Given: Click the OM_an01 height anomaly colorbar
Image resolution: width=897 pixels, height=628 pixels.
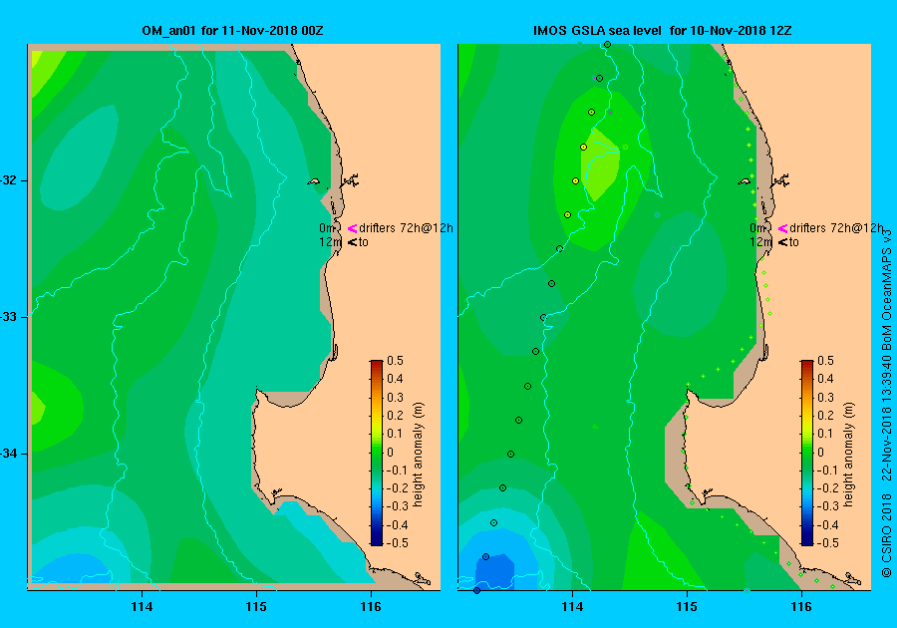Looking at the screenshot, I should (377, 453).
